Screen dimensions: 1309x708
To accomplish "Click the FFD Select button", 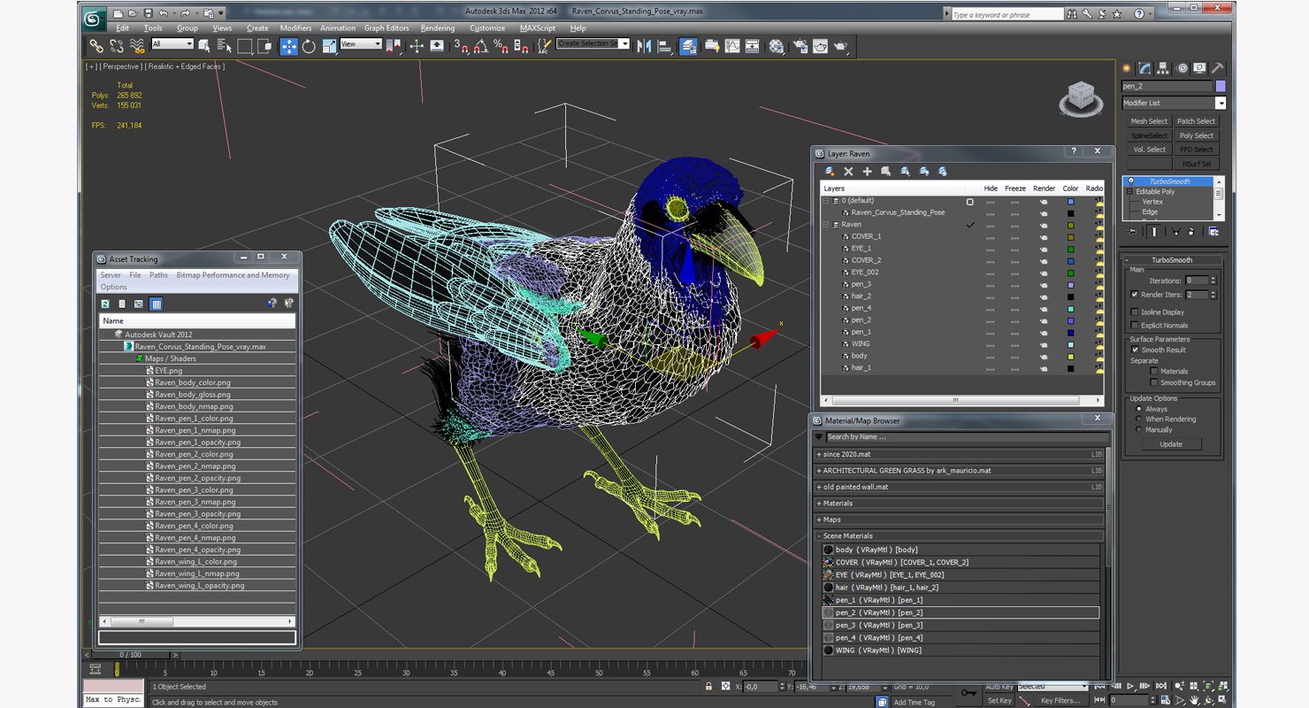I will [1196, 150].
